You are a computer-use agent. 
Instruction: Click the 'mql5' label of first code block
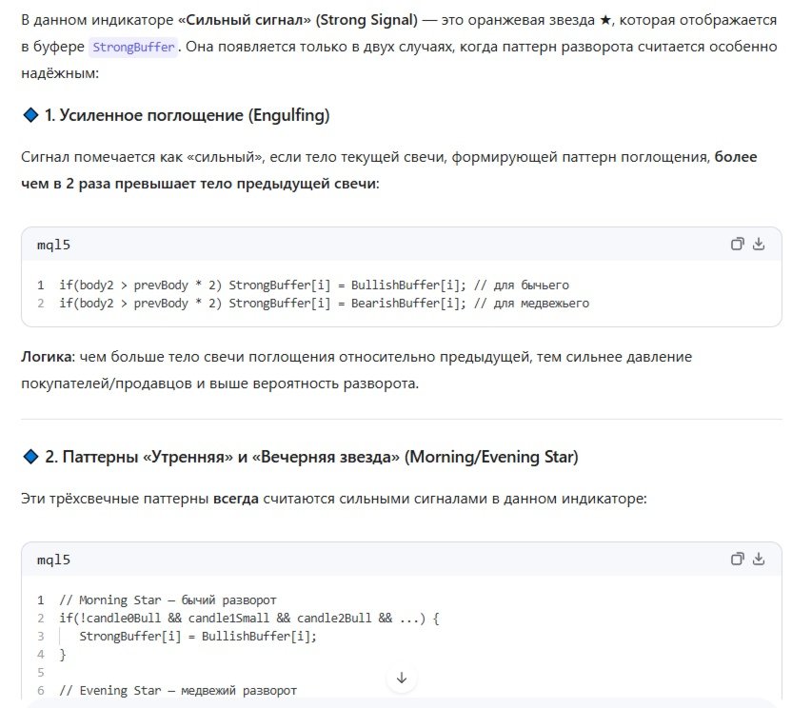pyautogui.click(x=53, y=245)
